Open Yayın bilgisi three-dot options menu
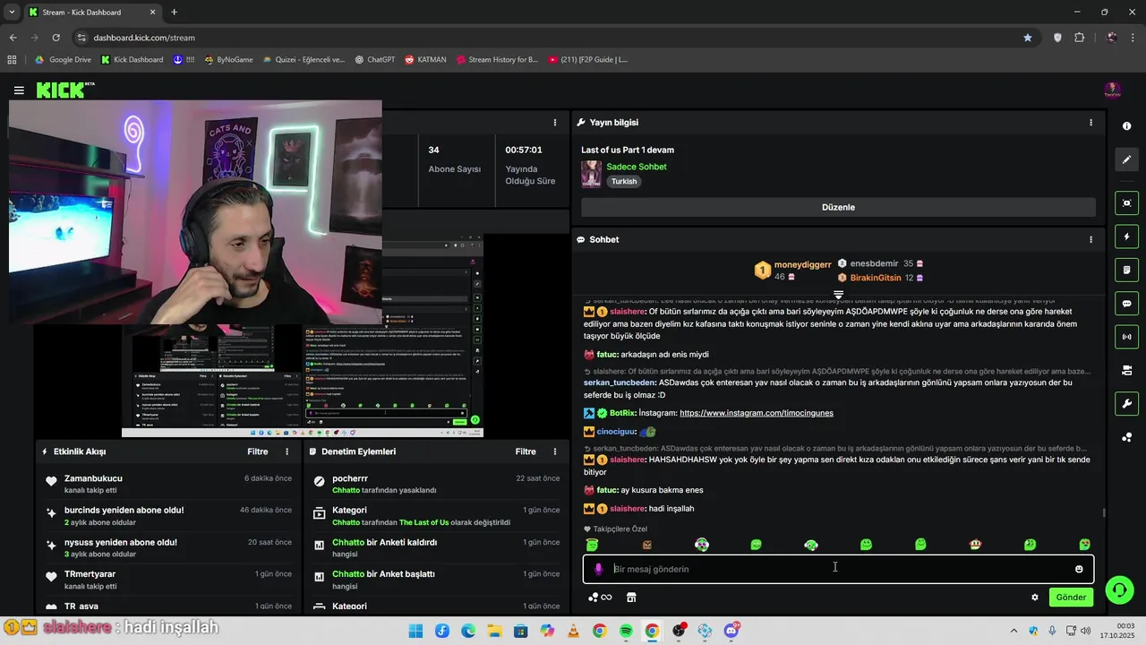The height and width of the screenshot is (645, 1146). point(1090,123)
